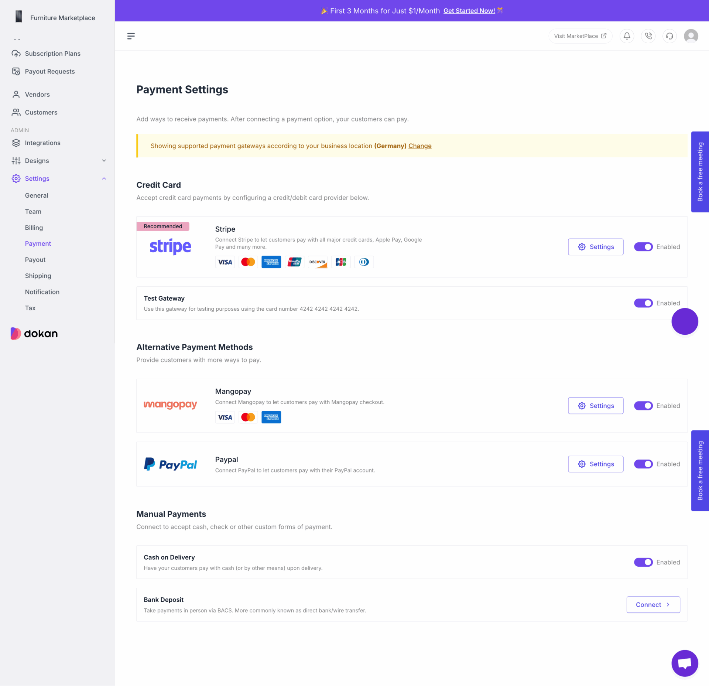The width and height of the screenshot is (709, 686).
Task: Click the user profile avatar icon
Action: (692, 35)
